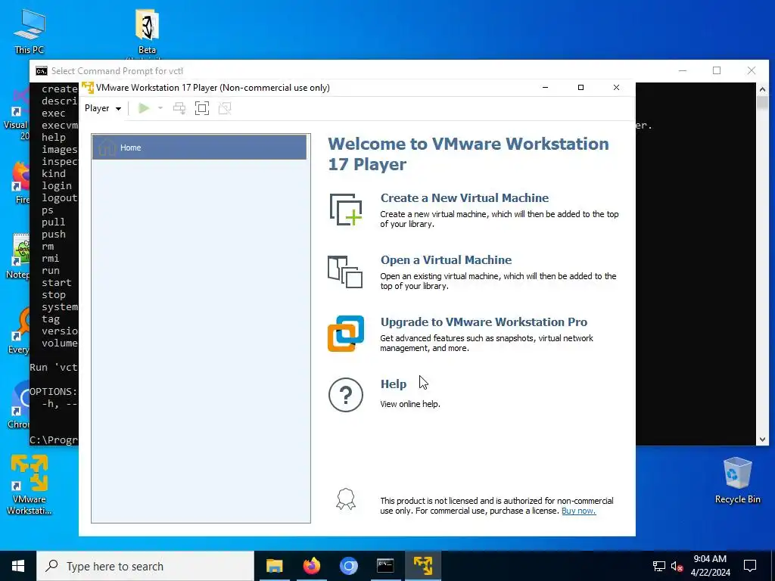Image resolution: width=775 pixels, height=581 pixels.
Task: Close the Command Prompt window
Action: [752, 70]
